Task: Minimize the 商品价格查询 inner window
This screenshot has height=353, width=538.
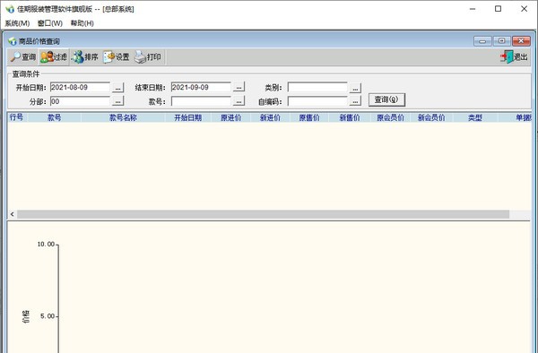Action: 482,41
